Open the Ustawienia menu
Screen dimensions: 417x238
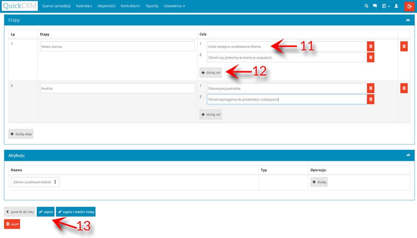(x=174, y=6)
